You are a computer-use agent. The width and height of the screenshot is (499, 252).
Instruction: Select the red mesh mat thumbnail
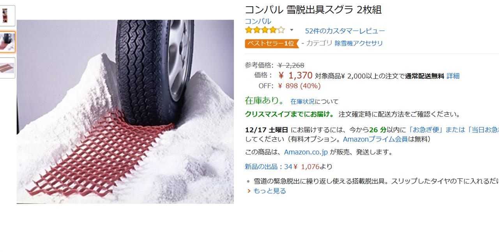pos(7,68)
